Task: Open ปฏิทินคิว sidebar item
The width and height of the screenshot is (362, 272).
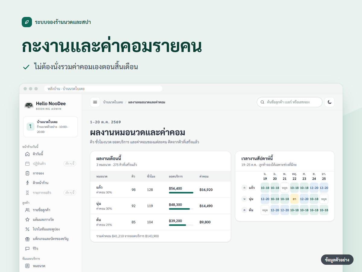Action: coord(50,164)
